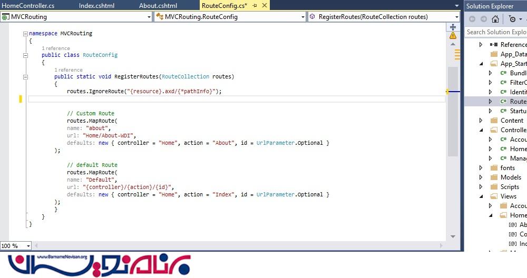This screenshot has height=278, width=527.
Task: Click the Home icon in Solution Explorer
Action: 495,19
